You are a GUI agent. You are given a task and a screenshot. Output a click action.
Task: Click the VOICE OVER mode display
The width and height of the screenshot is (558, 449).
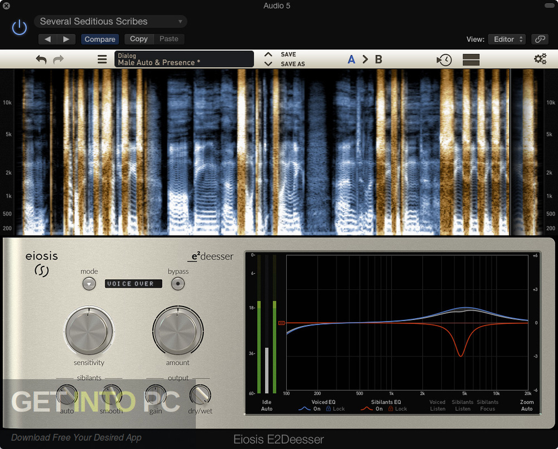click(x=133, y=284)
